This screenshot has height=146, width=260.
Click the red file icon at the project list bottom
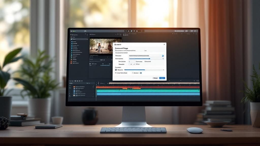pos(72,63)
